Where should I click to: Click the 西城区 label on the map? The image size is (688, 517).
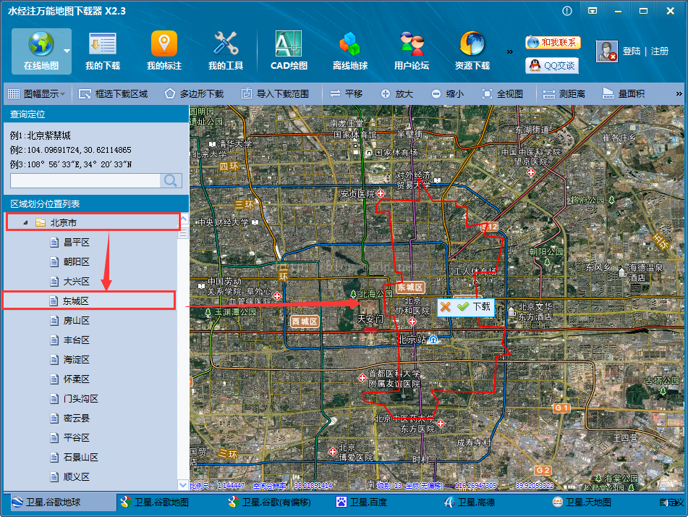pos(305,321)
